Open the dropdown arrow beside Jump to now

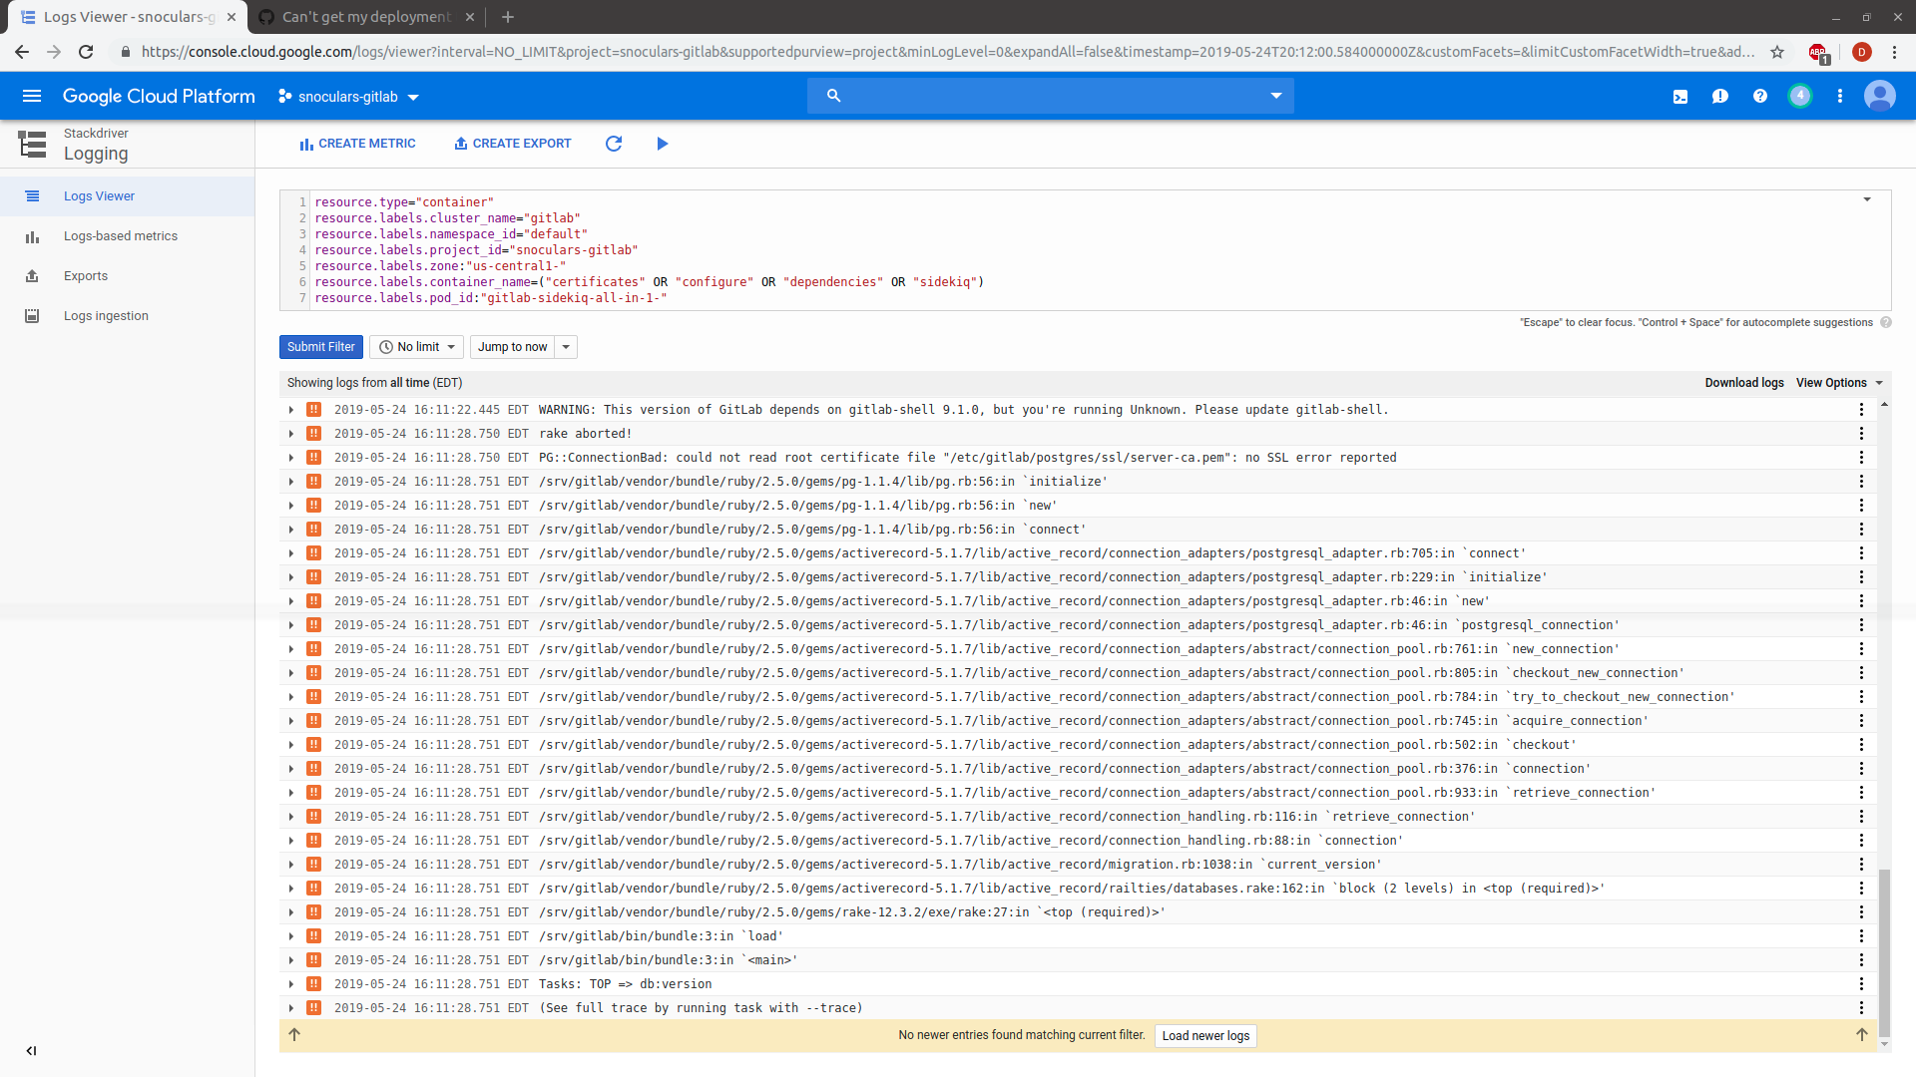(566, 347)
